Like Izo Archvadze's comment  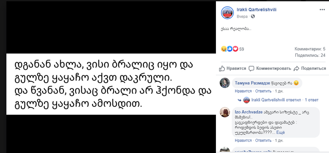243,140
